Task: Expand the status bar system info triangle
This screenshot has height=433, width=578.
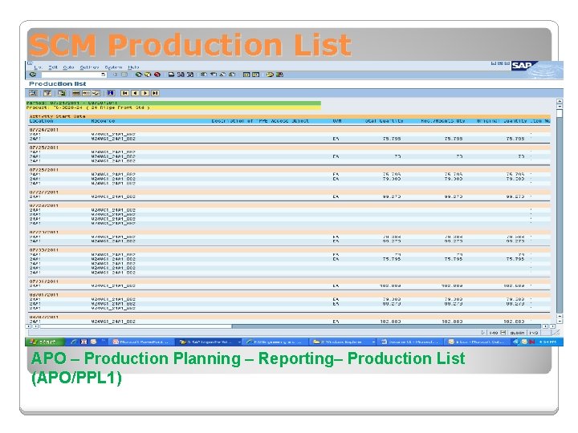Action: coord(483,333)
